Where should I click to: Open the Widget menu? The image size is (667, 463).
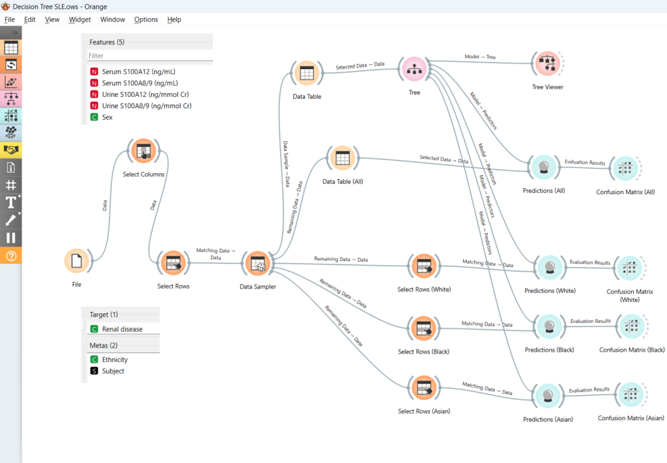tap(79, 20)
